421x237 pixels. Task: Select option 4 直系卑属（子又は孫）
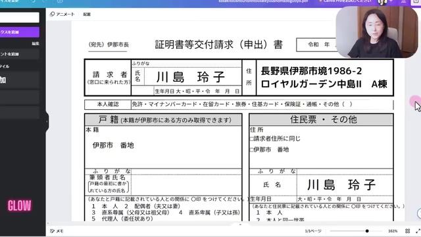coord(209,213)
